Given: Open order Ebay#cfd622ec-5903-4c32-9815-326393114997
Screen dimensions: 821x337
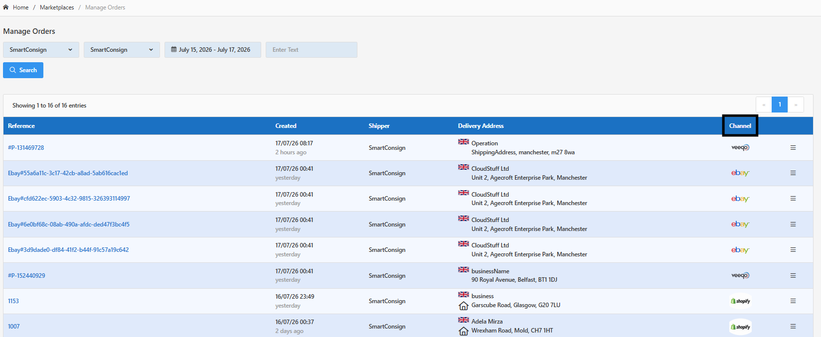Looking at the screenshot, I should [x=69, y=199].
